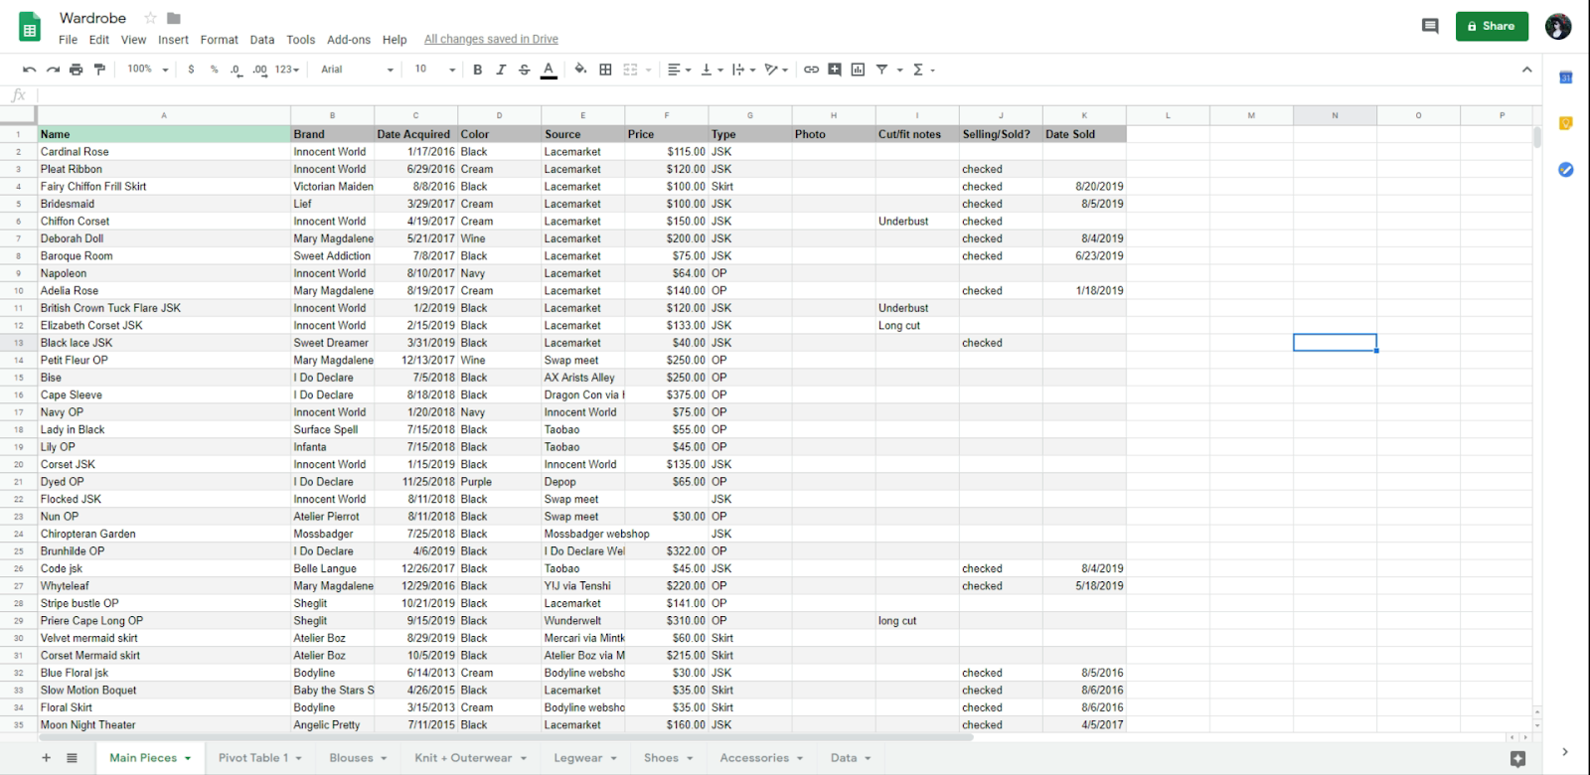1590x775 pixels.
Task: Toggle bold formatting
Action: point(477,70)
